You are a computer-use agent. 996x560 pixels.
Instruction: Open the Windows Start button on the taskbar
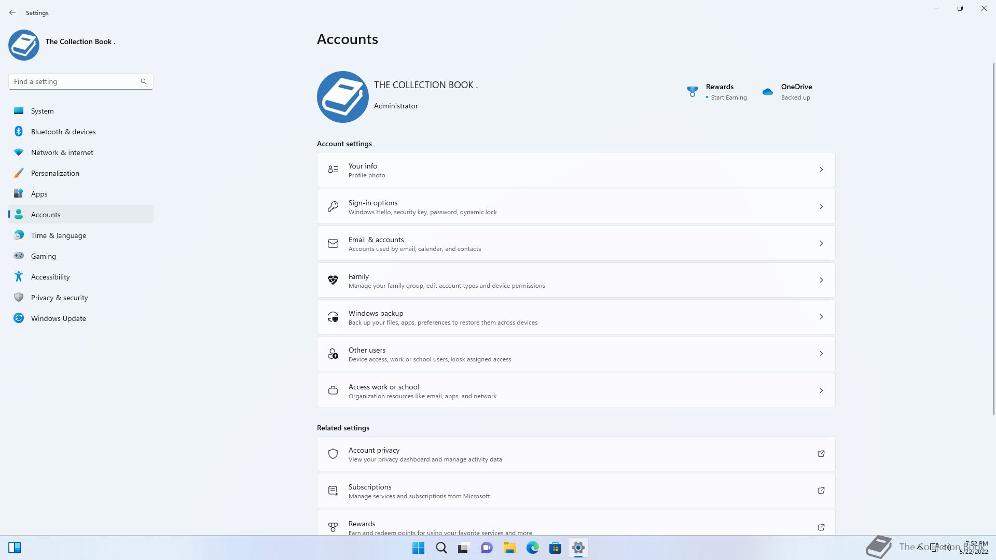(418, 548)
